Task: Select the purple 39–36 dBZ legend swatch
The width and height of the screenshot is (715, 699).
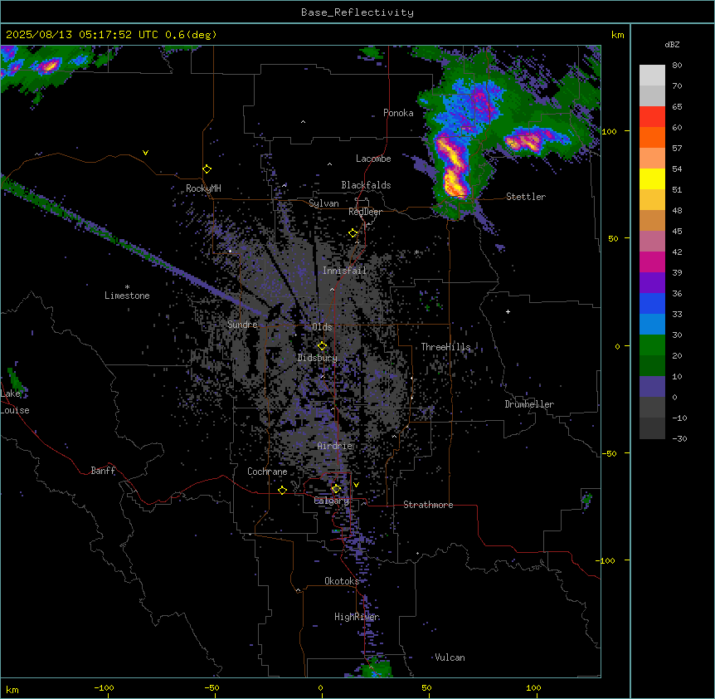Action: 652,282
